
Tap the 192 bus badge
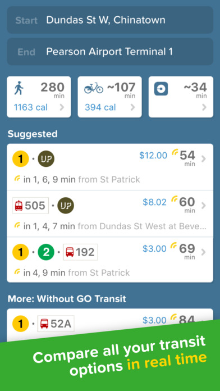tap(80, 252)
